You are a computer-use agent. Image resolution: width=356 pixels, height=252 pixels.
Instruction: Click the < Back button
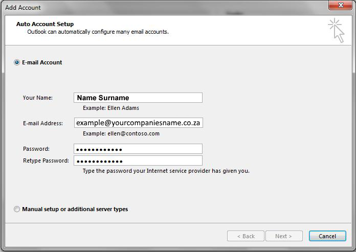246,236
